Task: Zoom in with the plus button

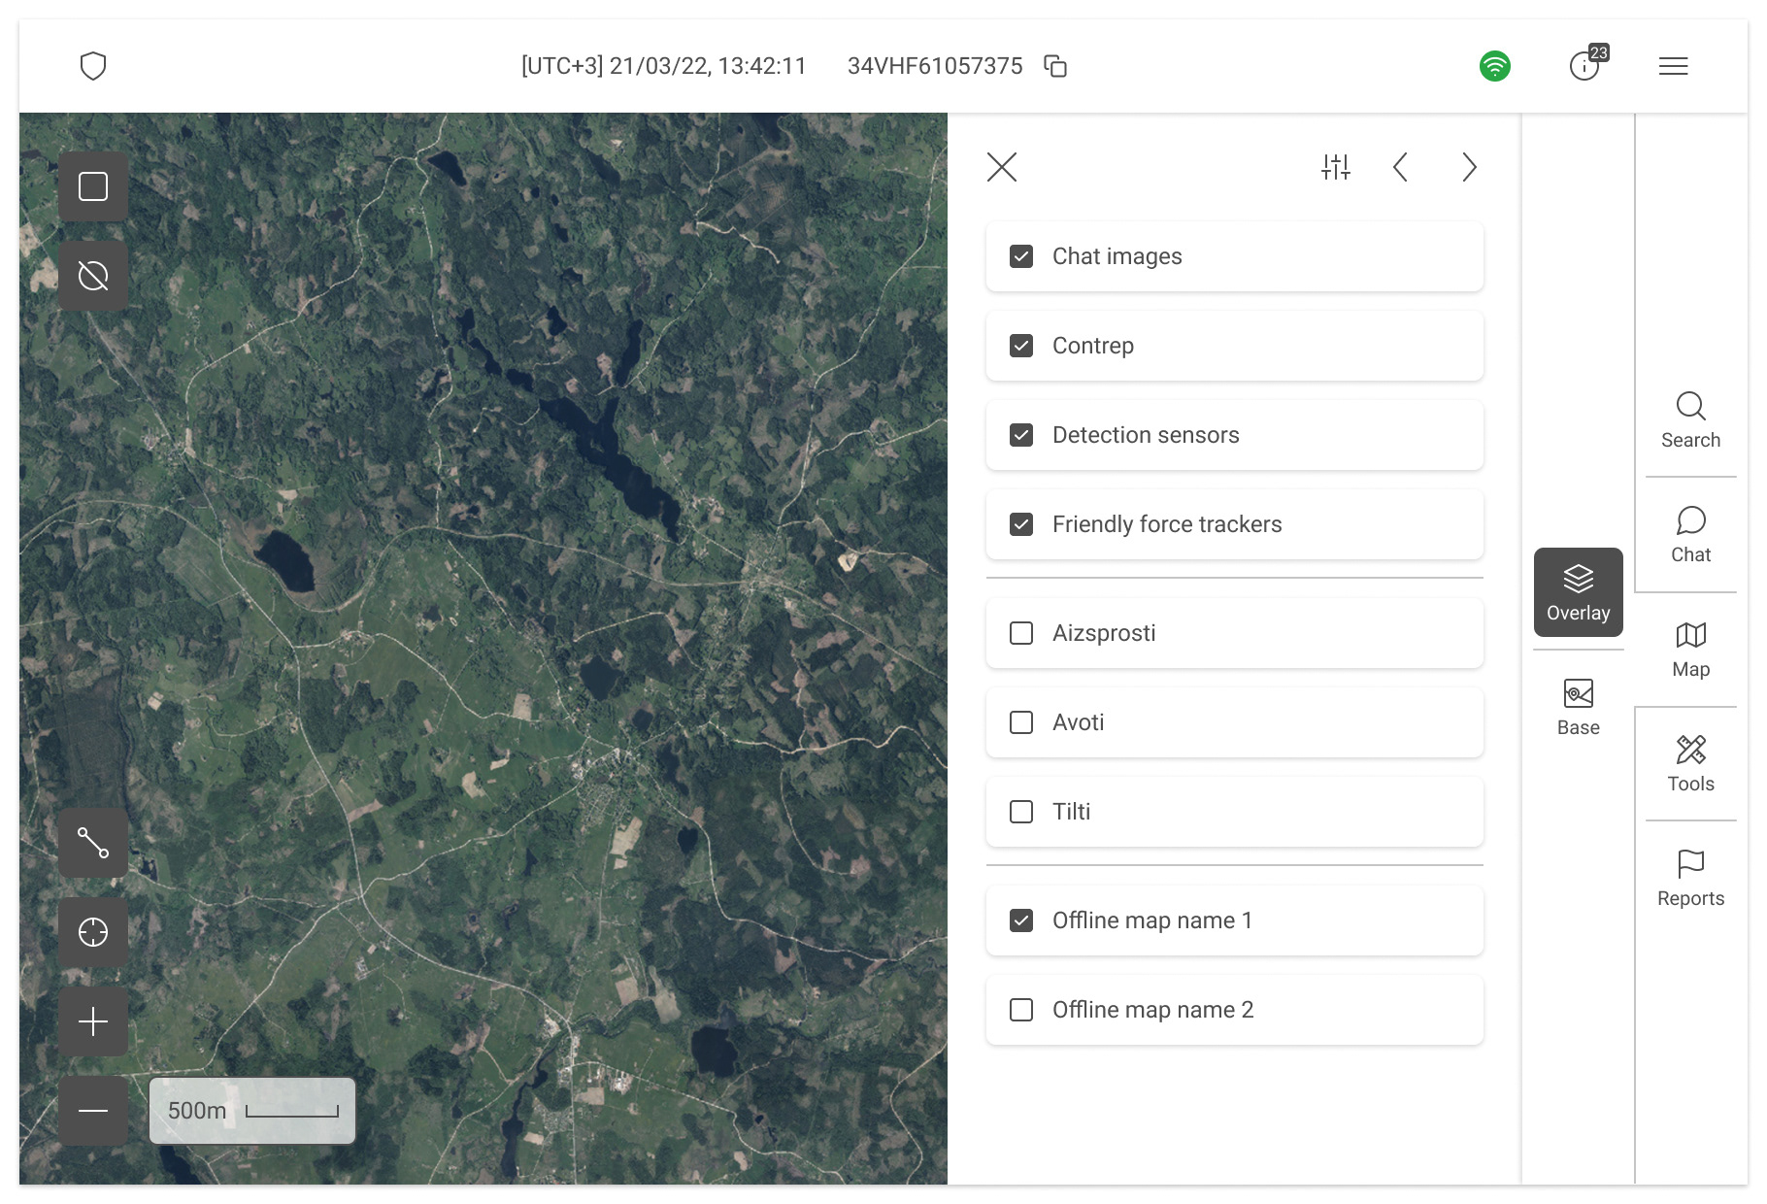Action: pos(93,1021)
